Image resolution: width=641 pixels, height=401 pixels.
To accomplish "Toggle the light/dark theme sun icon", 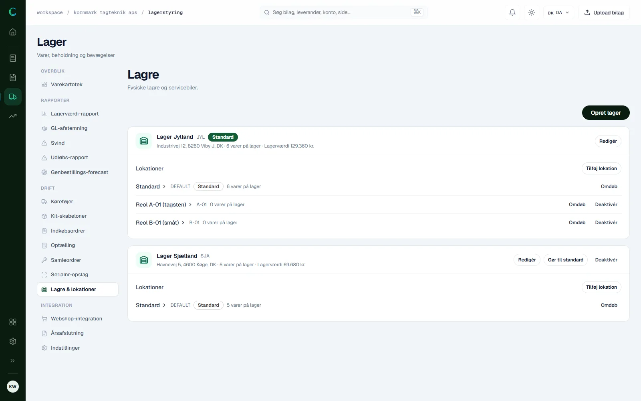I will coord(532,12).
